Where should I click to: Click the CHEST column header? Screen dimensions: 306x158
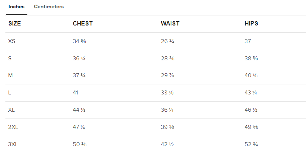pos(83,24)
